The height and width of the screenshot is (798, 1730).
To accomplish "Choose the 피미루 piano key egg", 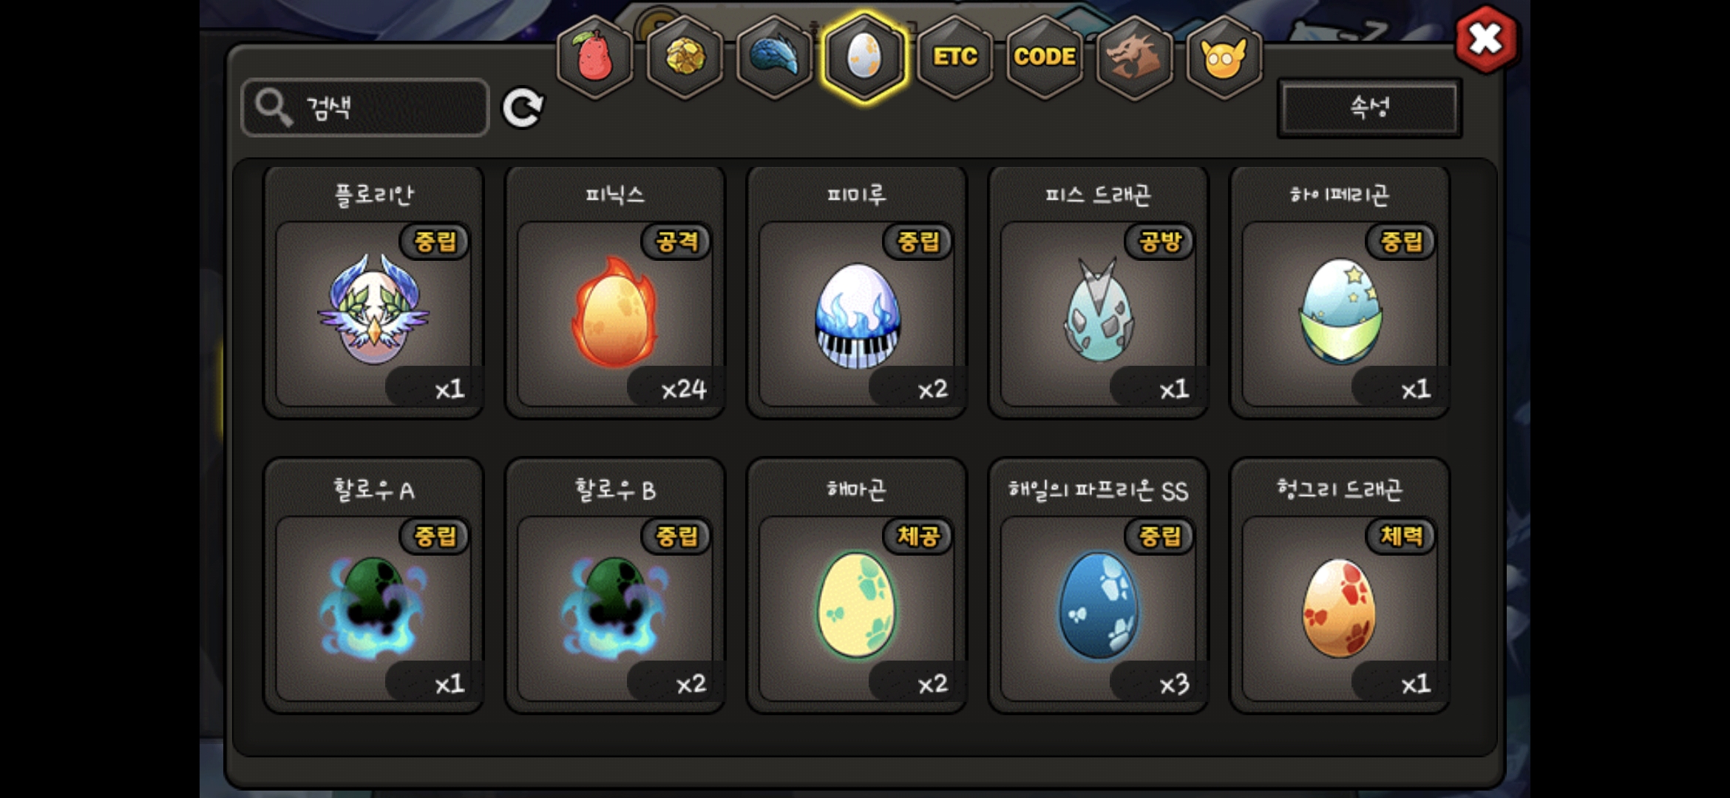I will pyautogui.click(x=857, y=293).
